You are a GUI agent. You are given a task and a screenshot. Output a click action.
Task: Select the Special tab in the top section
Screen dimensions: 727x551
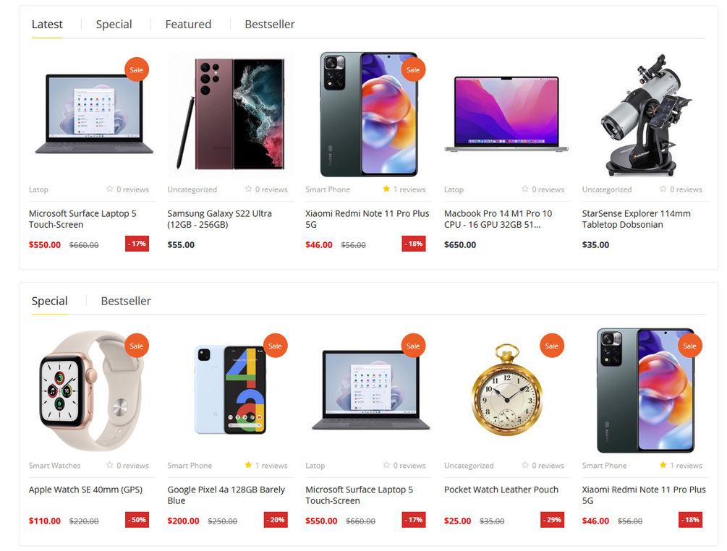pyautogui.click(x=114, y=24)
